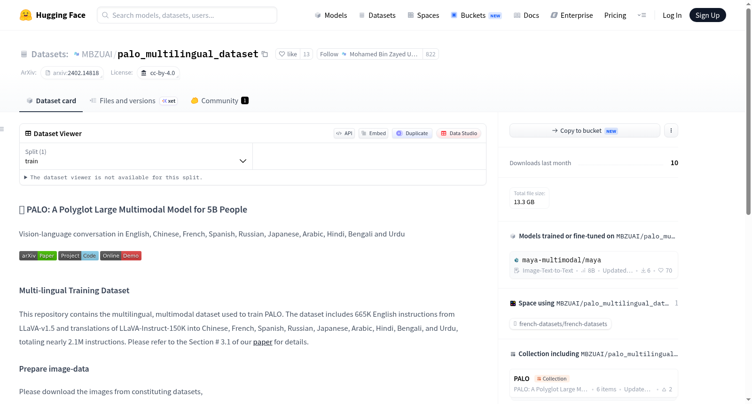Expand the extra navigation menu icon
Screen dimensions: 752x404
pos(642,15)
